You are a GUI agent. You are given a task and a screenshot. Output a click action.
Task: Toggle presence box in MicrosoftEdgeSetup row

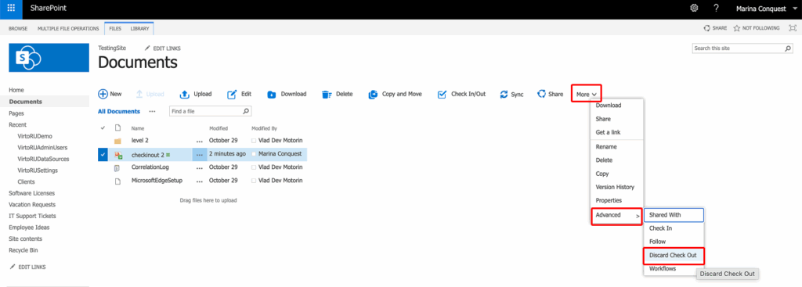tap(255, 181)
